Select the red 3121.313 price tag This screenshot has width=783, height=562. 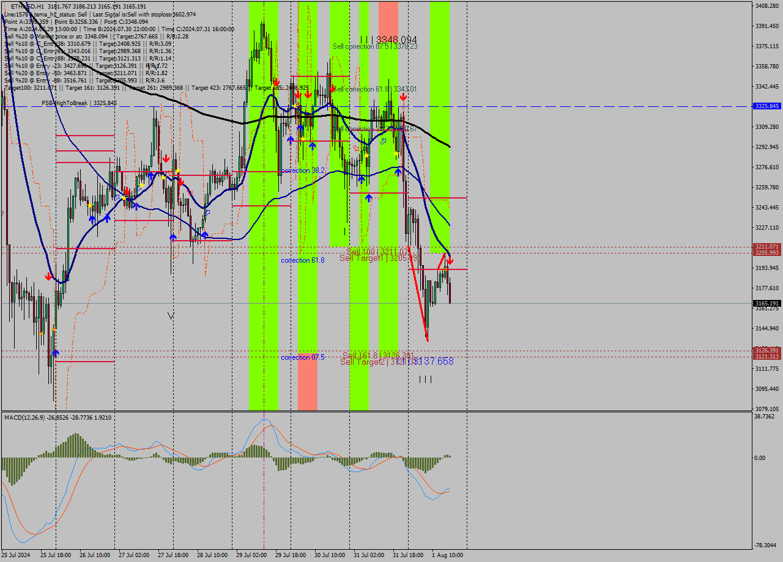[767, 357]
